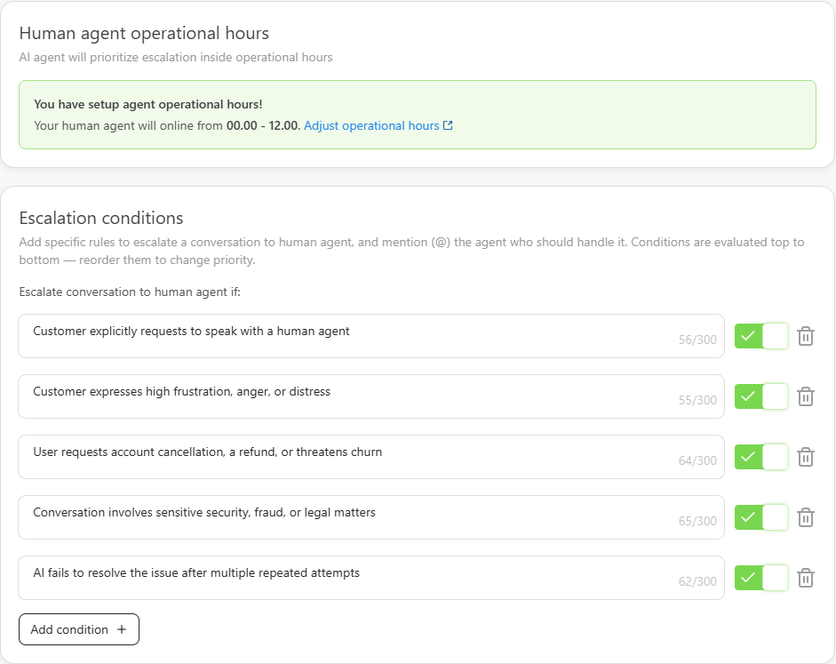Click the '00.00 - 12.00' hours text
The image size is (836, 664).
(263, 125)
